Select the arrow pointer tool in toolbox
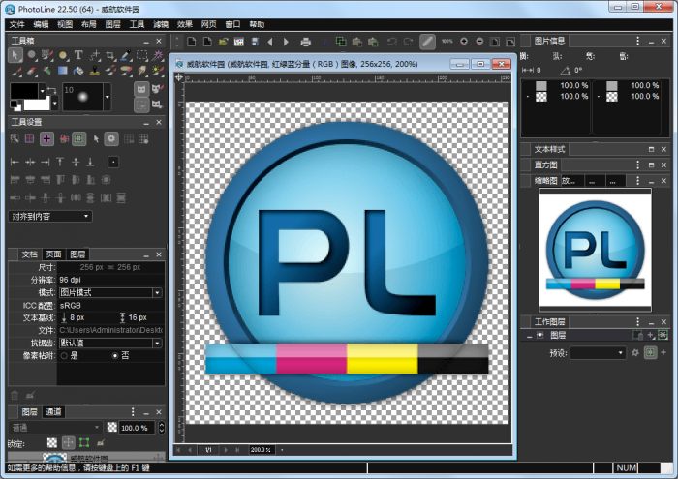This screenshot has width=678, height=479. click(x=15, y=55)
